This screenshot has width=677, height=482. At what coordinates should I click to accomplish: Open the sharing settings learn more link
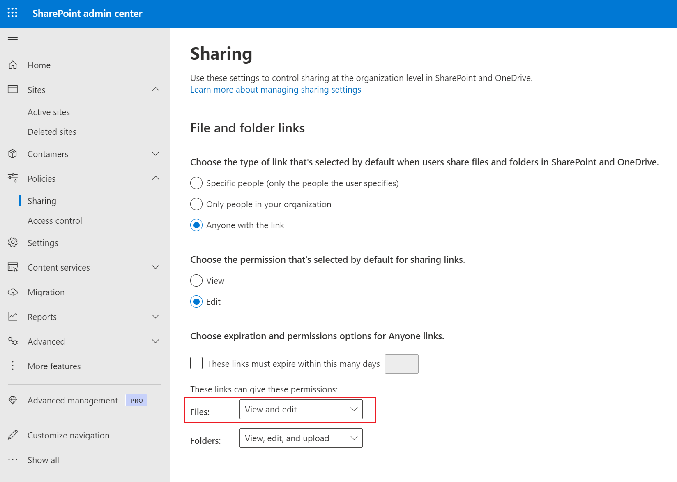pos(275,89)
